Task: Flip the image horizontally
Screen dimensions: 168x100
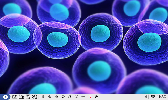Action: click(x=56, y=97)
